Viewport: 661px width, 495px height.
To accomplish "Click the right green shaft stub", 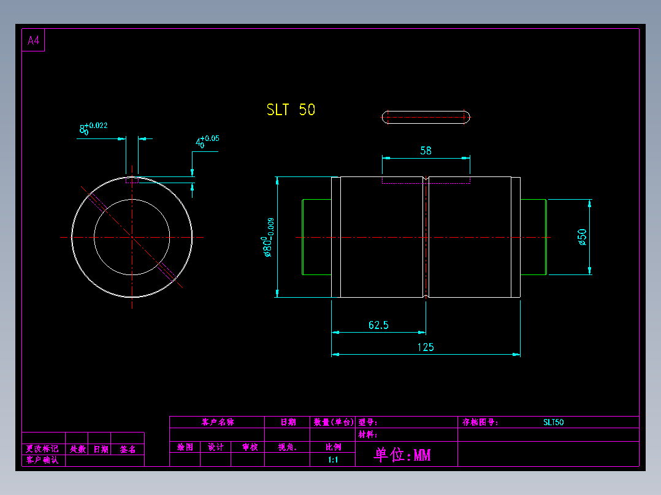I will (533, 237).
